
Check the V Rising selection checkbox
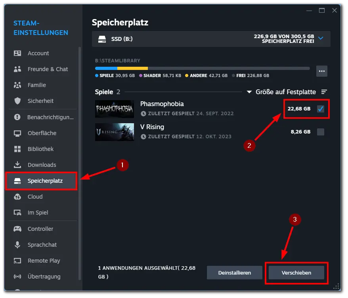point(321,132)
